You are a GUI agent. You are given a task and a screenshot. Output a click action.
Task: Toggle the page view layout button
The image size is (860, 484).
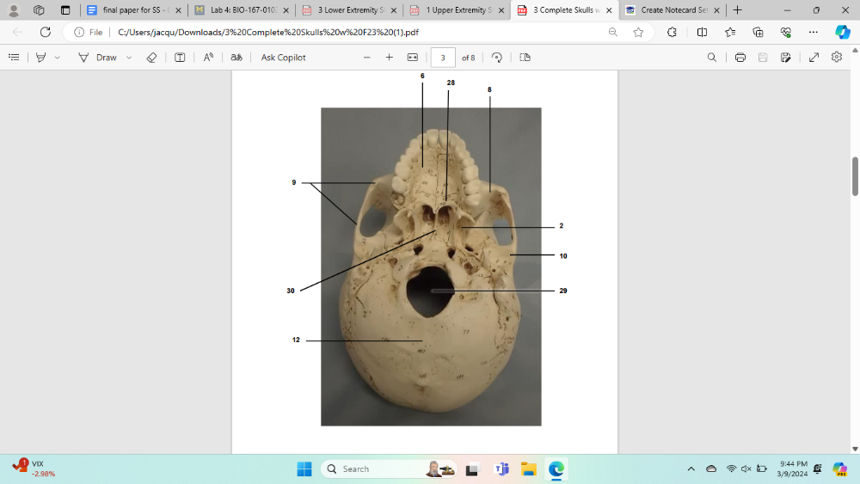[525, 58]
